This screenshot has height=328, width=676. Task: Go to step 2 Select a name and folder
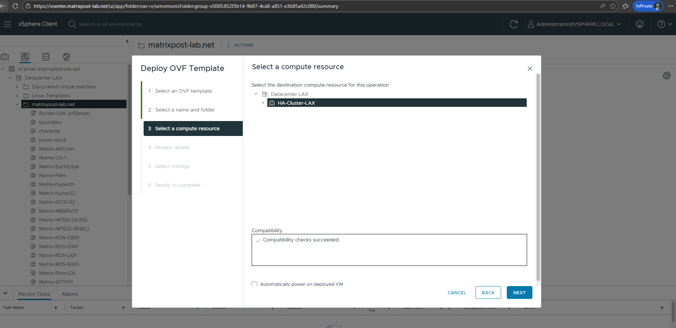click(185, 110)
